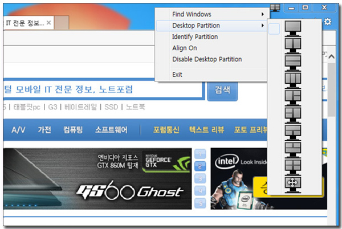Choose Identify Partition from the menu
342x229 pixels.
(x=194, y=37)
